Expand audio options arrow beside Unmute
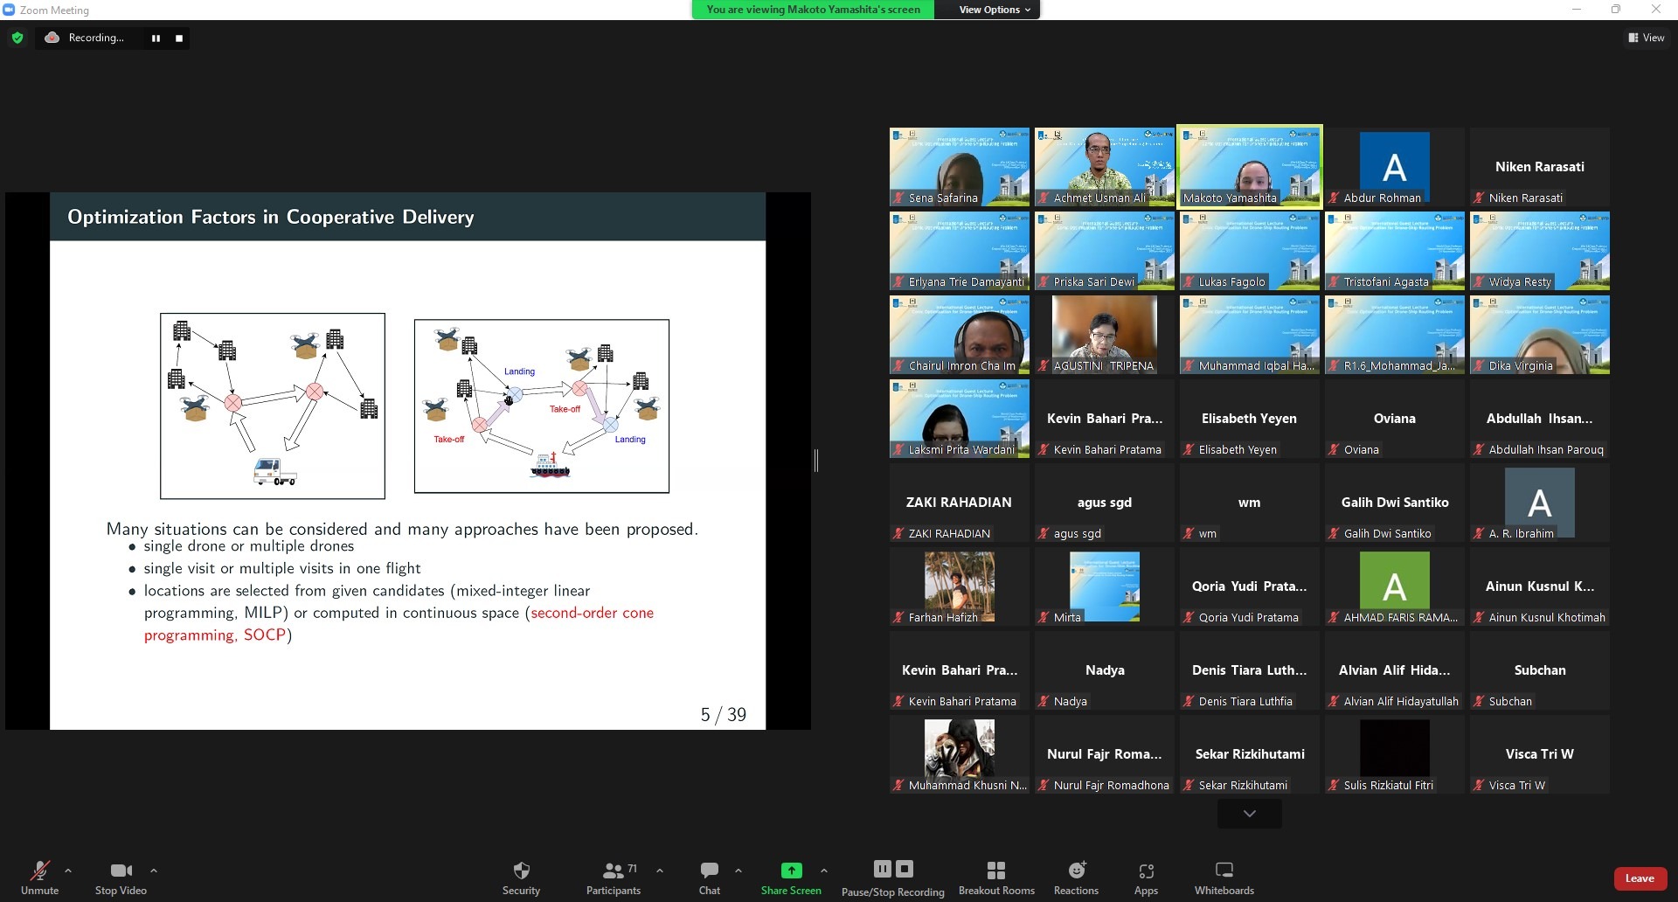 point(68,871)
